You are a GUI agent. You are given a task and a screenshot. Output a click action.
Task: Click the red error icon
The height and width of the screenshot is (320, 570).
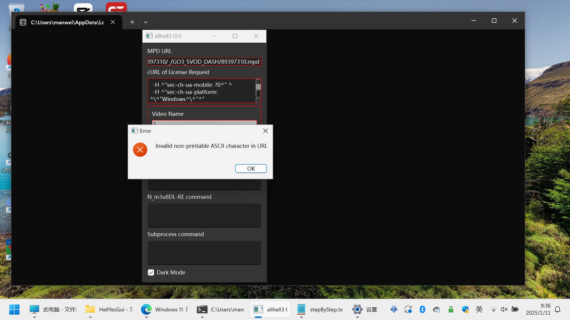click(x=140, y=150)
